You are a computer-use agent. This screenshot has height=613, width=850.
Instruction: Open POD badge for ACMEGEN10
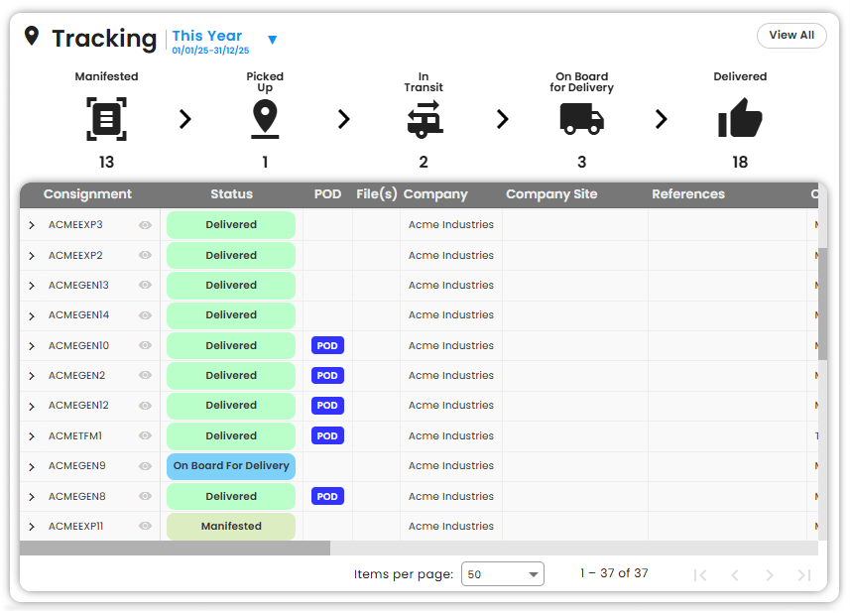point(327,346)
